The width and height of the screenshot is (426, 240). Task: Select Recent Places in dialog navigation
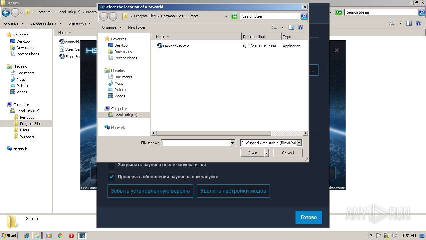click(125, 58)
